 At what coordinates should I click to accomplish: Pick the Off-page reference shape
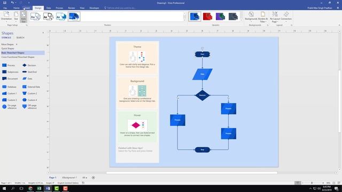click(30, 107)
